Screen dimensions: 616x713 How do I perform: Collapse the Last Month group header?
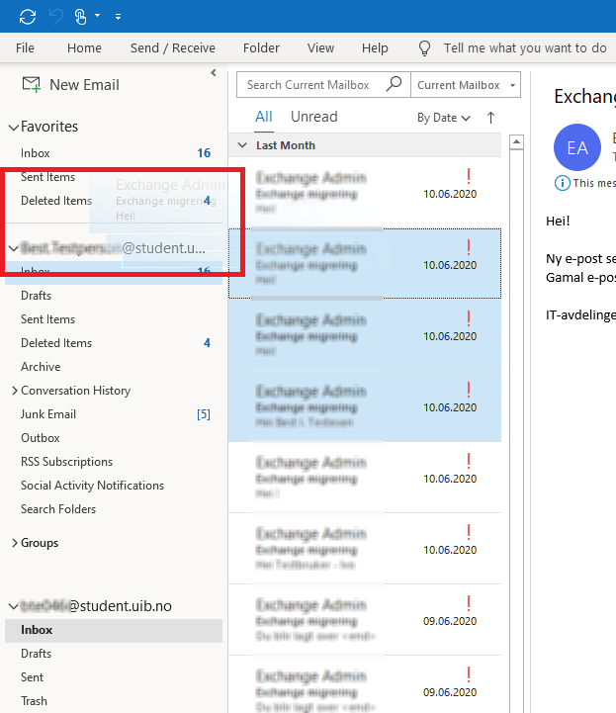coord(242,145)
